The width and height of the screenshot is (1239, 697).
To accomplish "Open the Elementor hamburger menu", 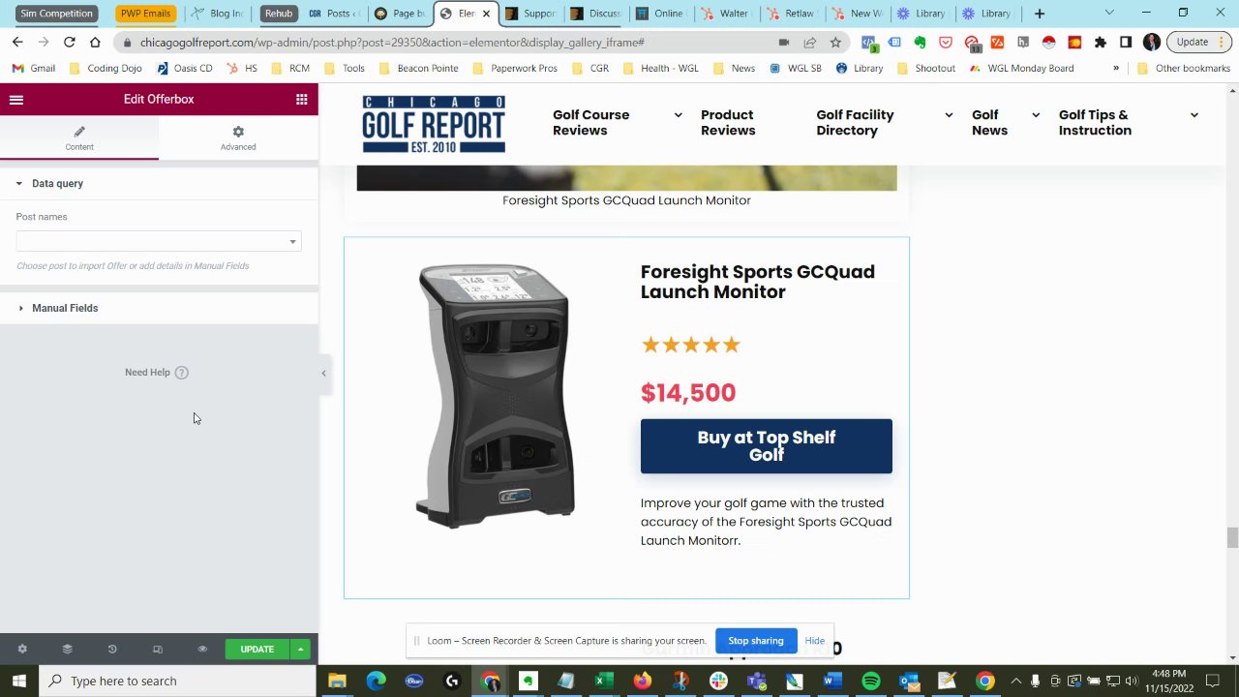I will tap(16, 100).
